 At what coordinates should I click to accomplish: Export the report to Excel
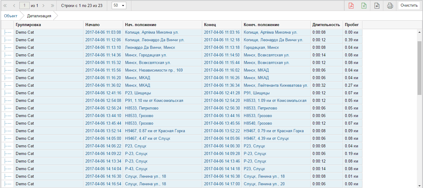click(364, 5)
